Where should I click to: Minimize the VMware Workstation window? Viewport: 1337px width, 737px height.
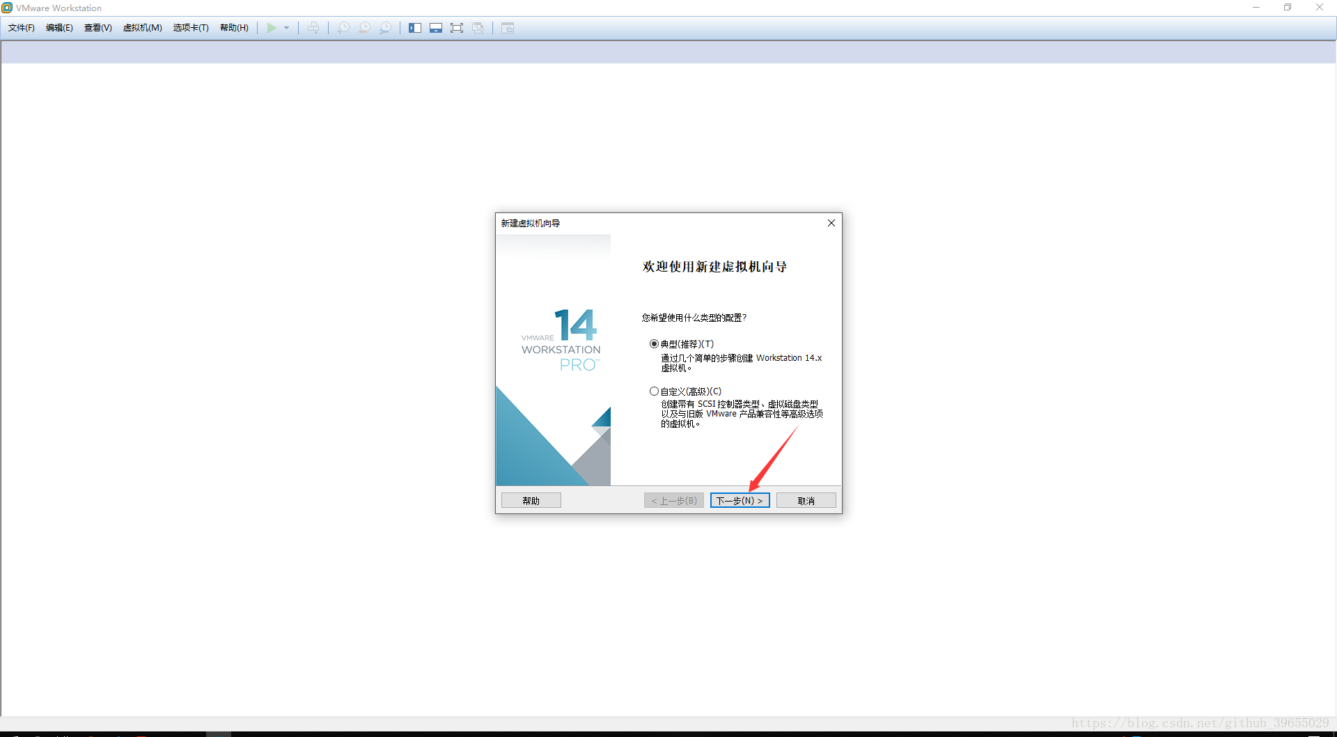point(1256,8)
